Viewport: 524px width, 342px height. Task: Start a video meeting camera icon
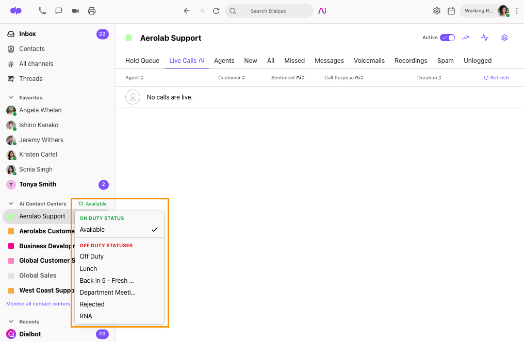coord(75,11)
